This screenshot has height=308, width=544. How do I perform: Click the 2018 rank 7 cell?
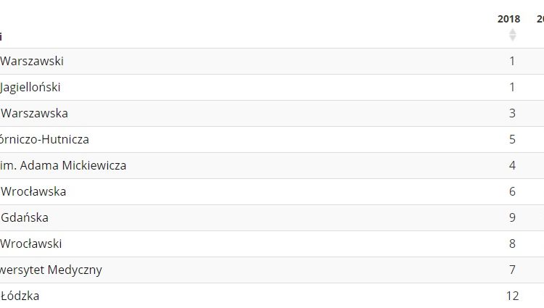pos(512,270)
